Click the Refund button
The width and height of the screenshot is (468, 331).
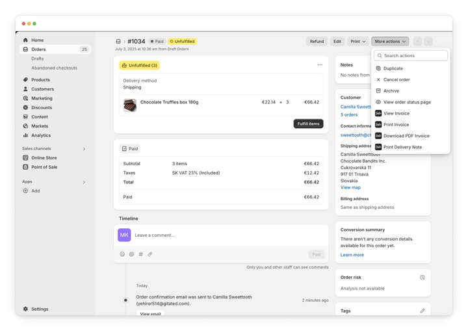[317, 42]
